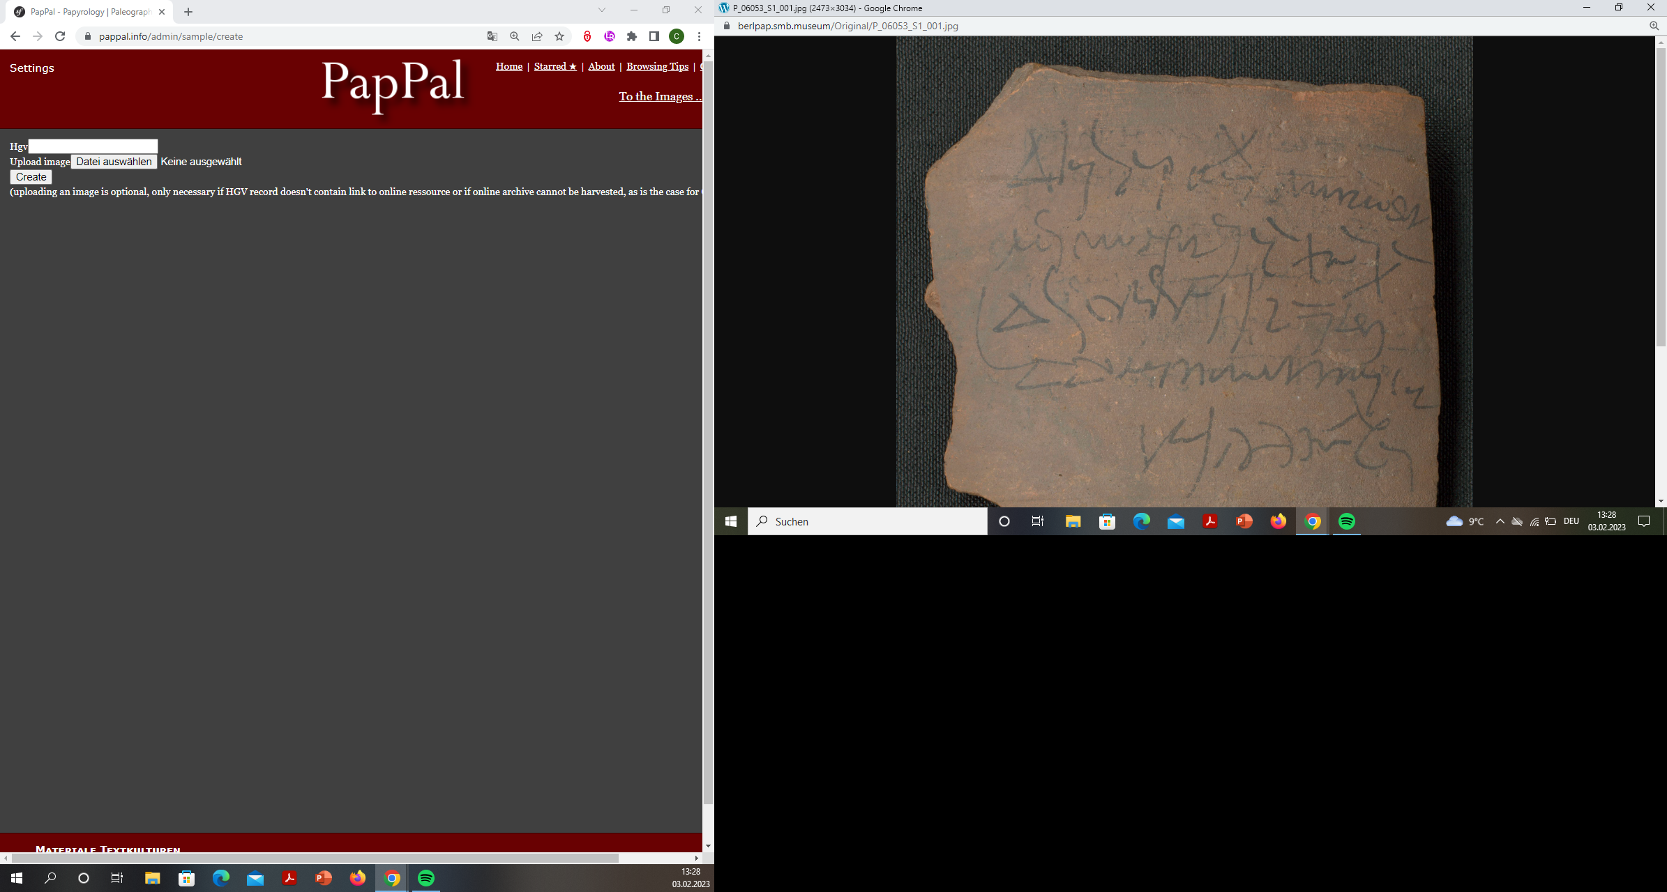Open the green C profile avatar

(x=677, y=36)
